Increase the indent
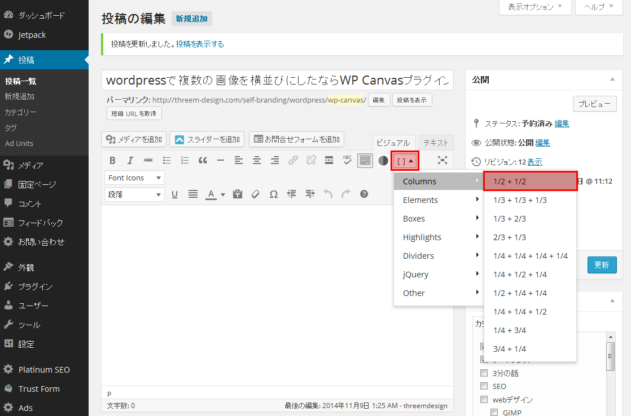This screenshot has height=416, width=631. coord(310,194)
